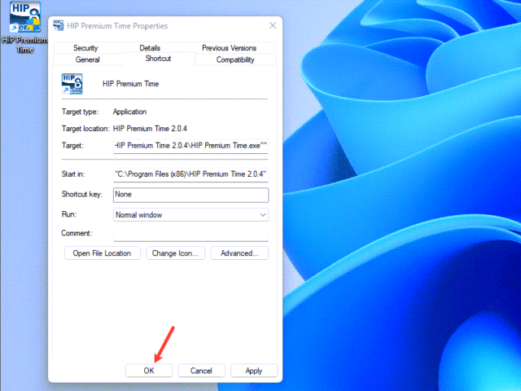Click the Run label
Viewport: 521px width, 391px height.
click(x=69, y=214)
